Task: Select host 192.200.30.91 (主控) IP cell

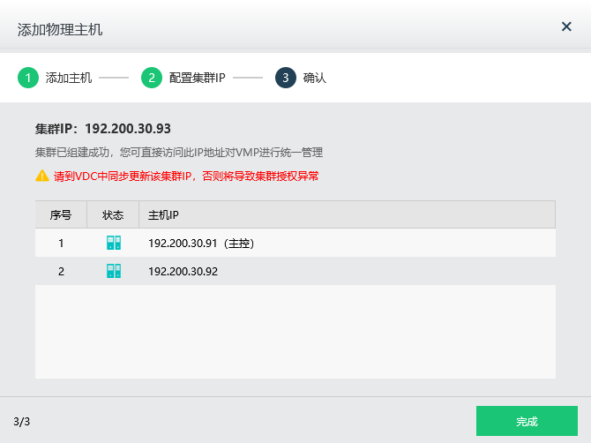Action: [x=201, y=243]
